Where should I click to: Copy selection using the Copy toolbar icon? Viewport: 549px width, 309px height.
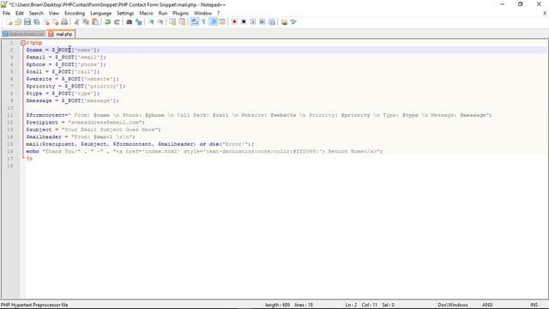click(86, 22)
